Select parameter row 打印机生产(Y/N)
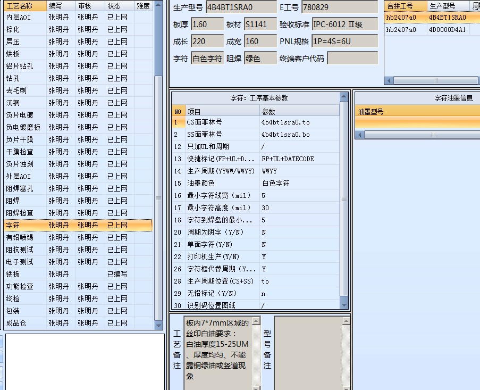 [256, 257]
